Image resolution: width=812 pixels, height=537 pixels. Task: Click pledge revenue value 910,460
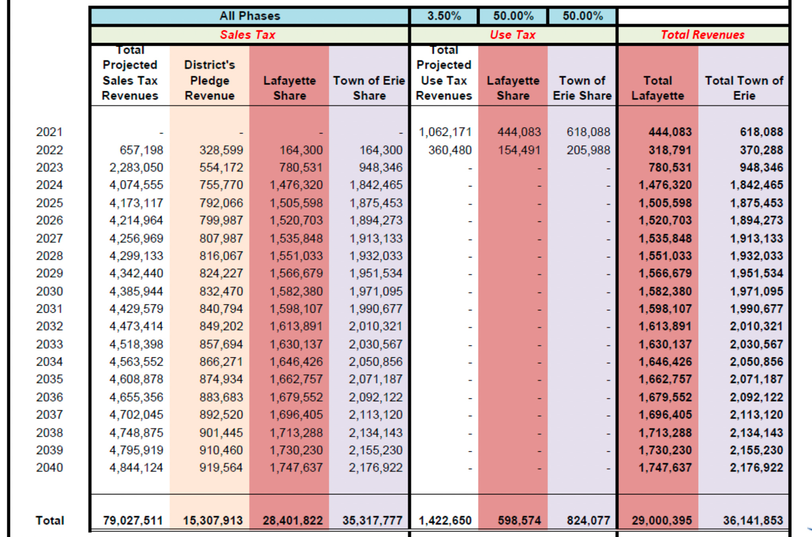(x=221, y=451)
